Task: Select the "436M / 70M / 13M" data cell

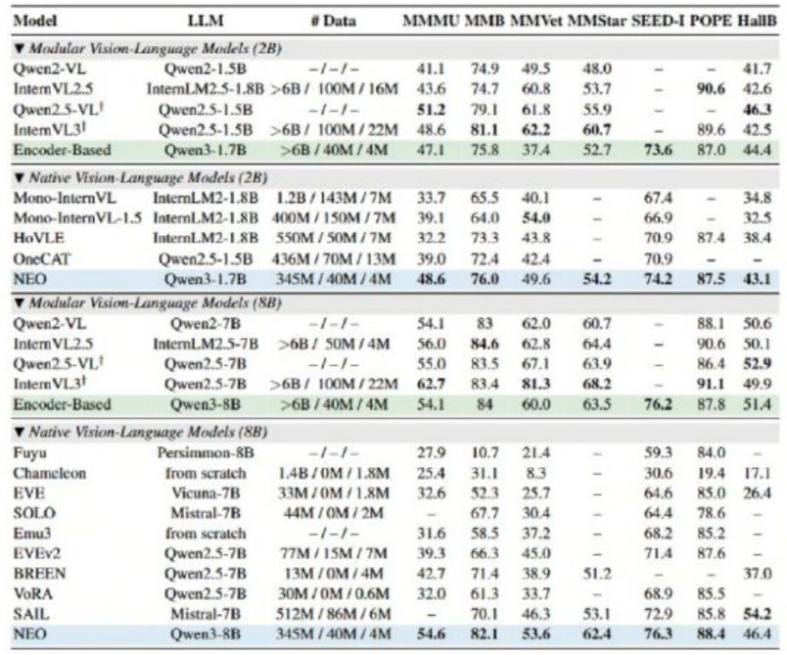Action: pyautogui.click(x=333, y=259)
